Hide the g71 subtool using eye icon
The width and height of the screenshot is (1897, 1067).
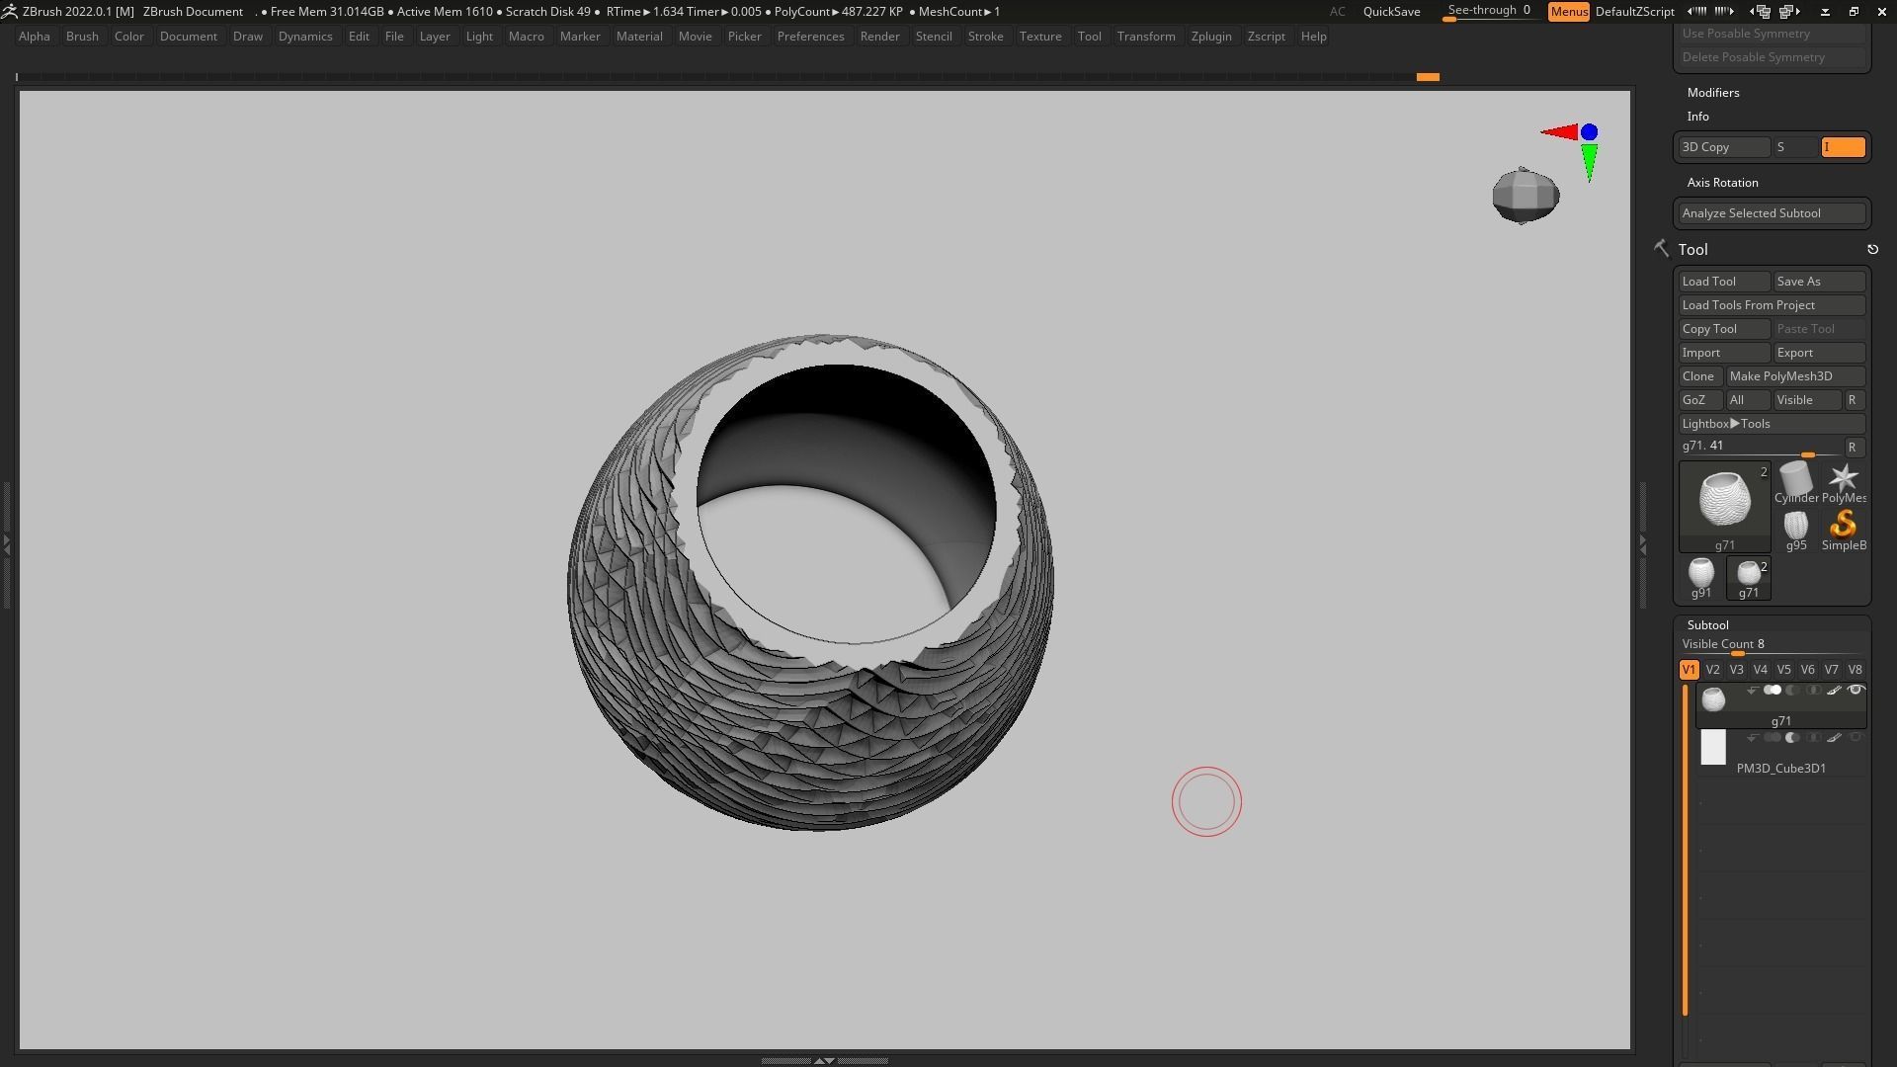[1856, 691]
